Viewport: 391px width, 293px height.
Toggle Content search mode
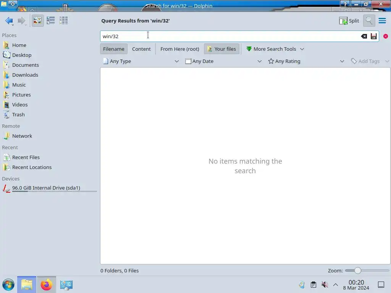(141, 49)
